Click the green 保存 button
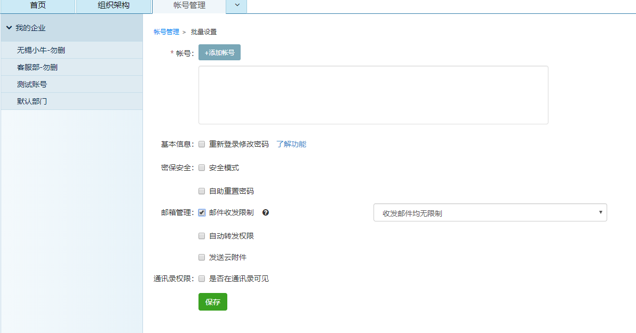The height and width of the screenshot is (333, 636). [212, 302]
